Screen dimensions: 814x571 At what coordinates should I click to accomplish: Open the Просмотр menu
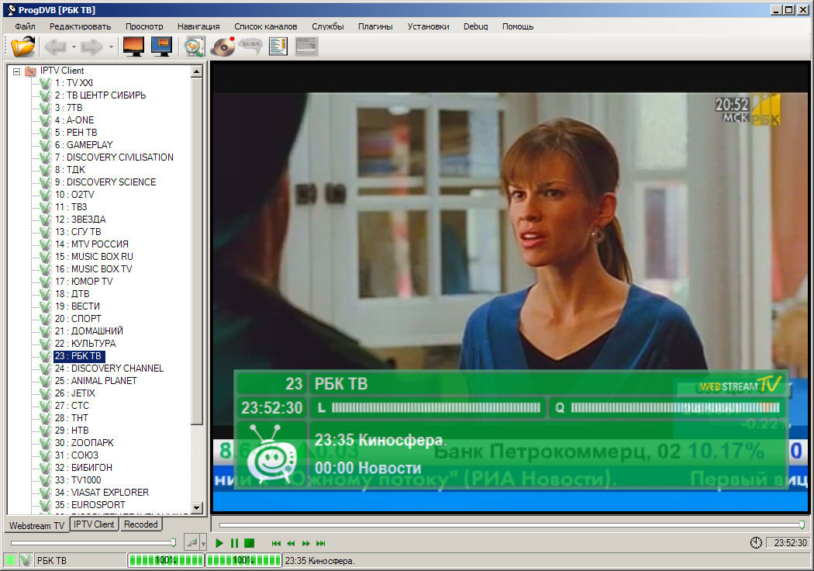[x=143, y=26]
